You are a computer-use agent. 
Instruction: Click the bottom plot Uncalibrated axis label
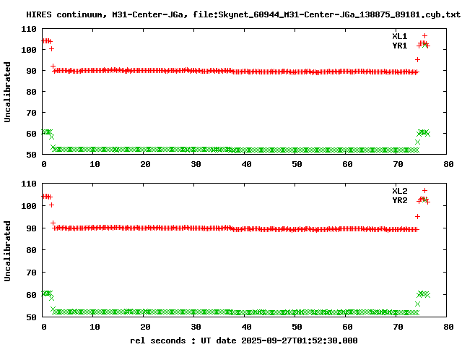point(7,251)
